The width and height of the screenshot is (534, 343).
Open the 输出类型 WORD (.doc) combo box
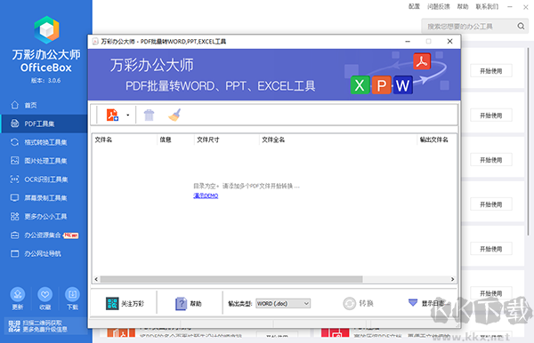tap(283, 304)
